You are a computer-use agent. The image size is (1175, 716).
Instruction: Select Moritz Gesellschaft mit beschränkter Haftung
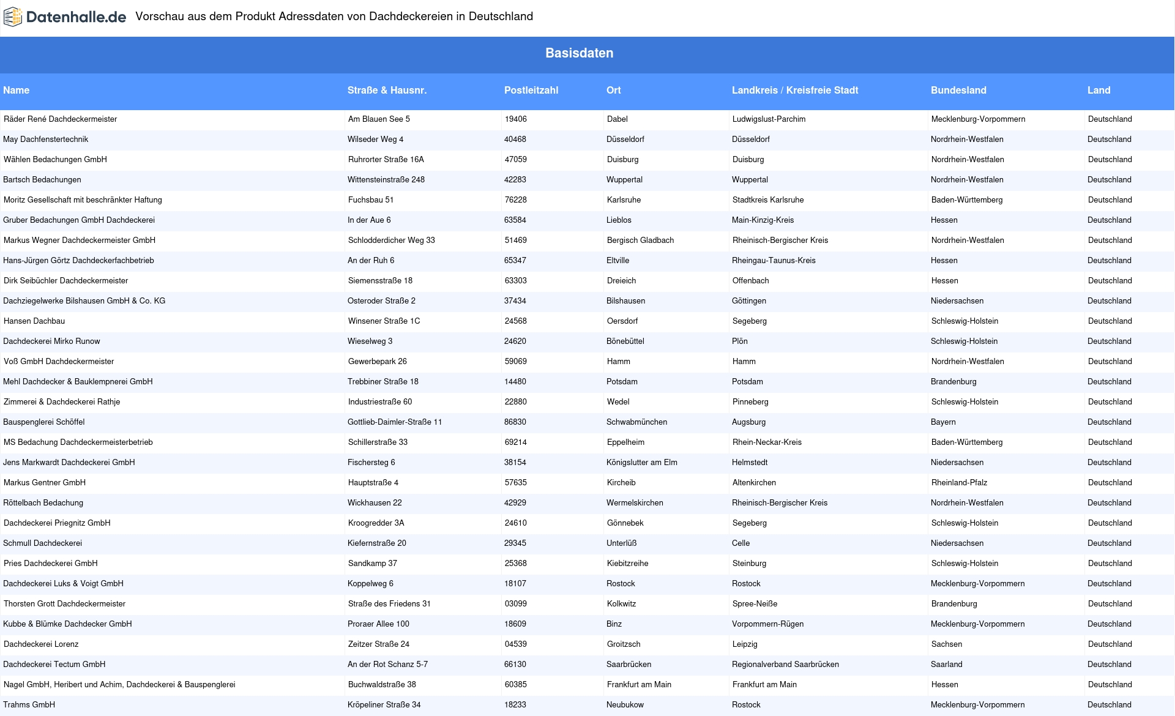click(83, 200)
